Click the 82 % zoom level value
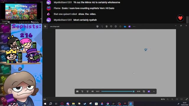Screen dimensions: 189x106 point(163,99)
